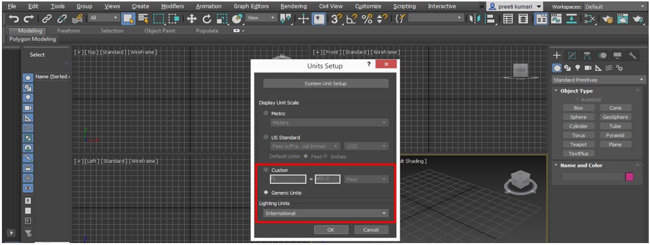
Task: Activate the Select Object tool
Action: click(129, 18)
